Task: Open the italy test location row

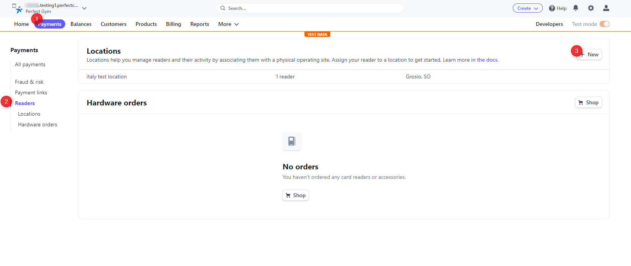Action: tap(107, 76)
